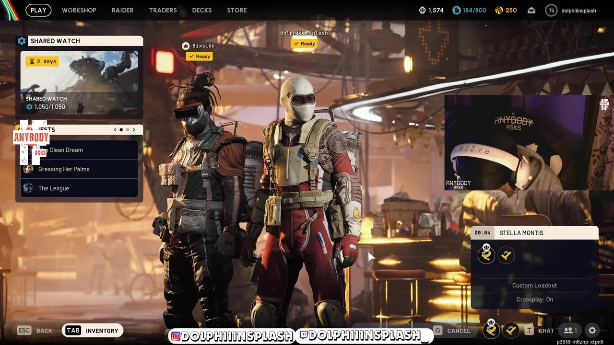Click the Q key hint icon
614x345 pixels.
pyautogui.click(x=437, y=331)
